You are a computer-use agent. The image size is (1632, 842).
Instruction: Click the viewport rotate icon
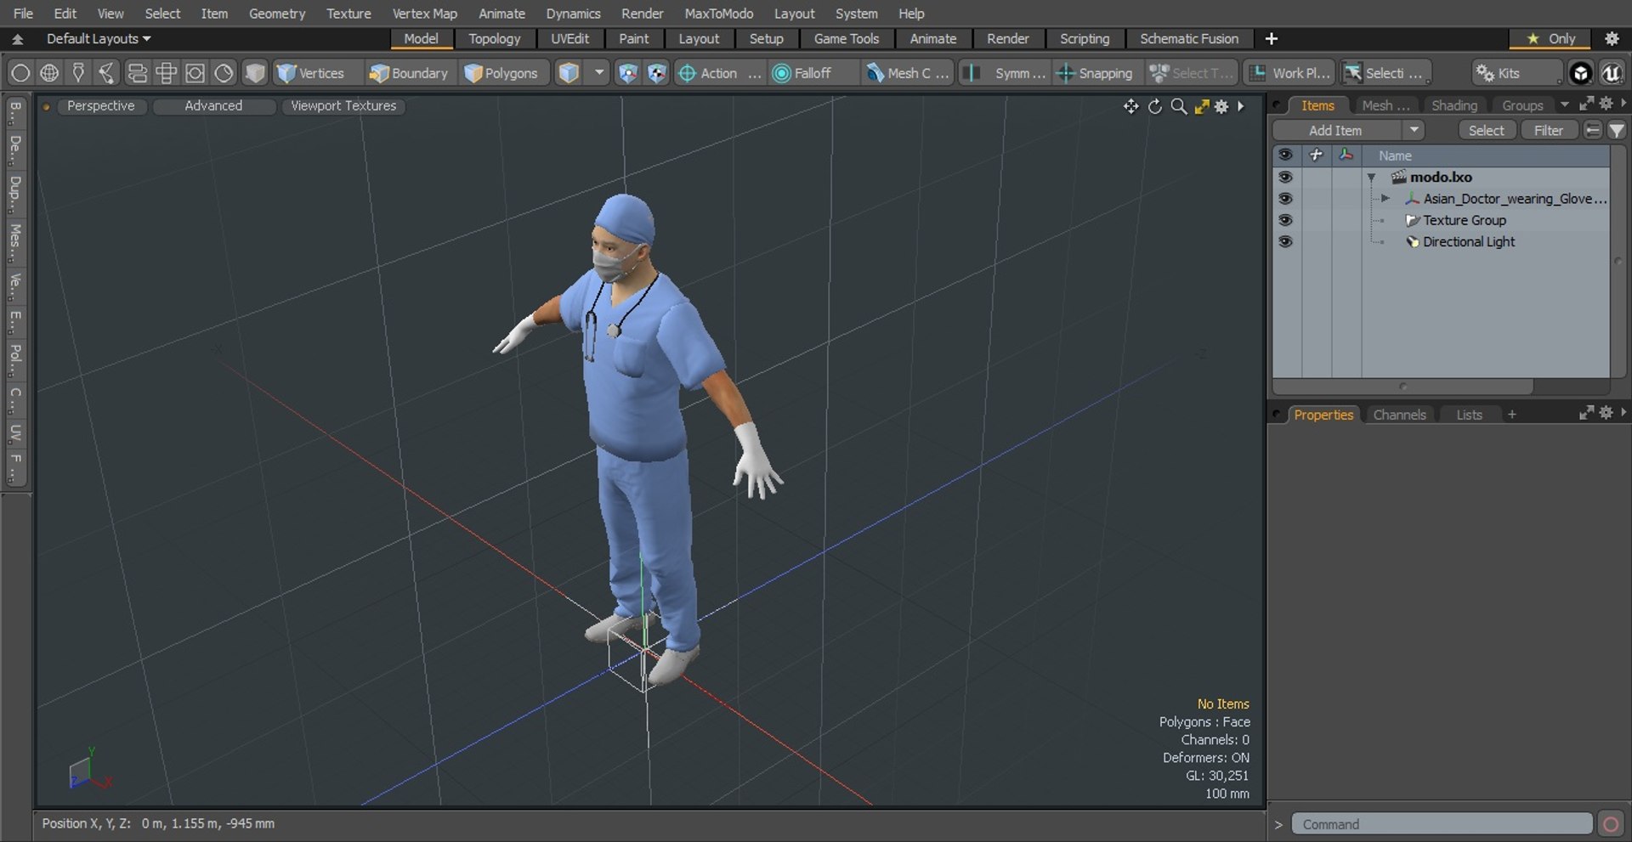1154,106
